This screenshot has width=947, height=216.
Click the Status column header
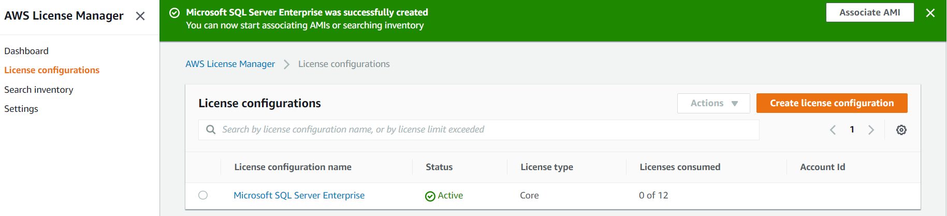(x=439, y=167)
